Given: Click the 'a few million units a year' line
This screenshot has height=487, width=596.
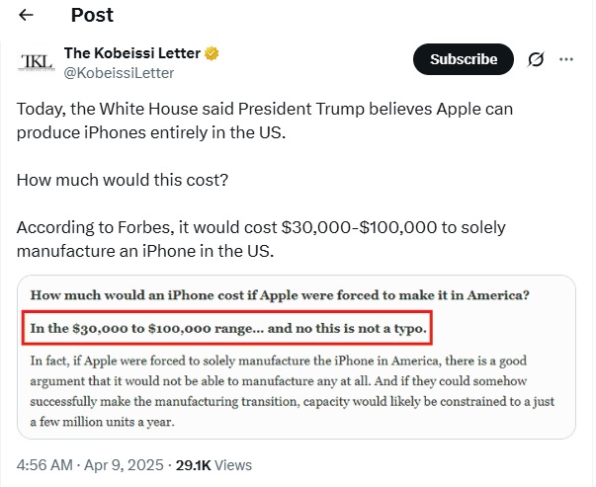Looking at the screenshot, I should (102, 422).
